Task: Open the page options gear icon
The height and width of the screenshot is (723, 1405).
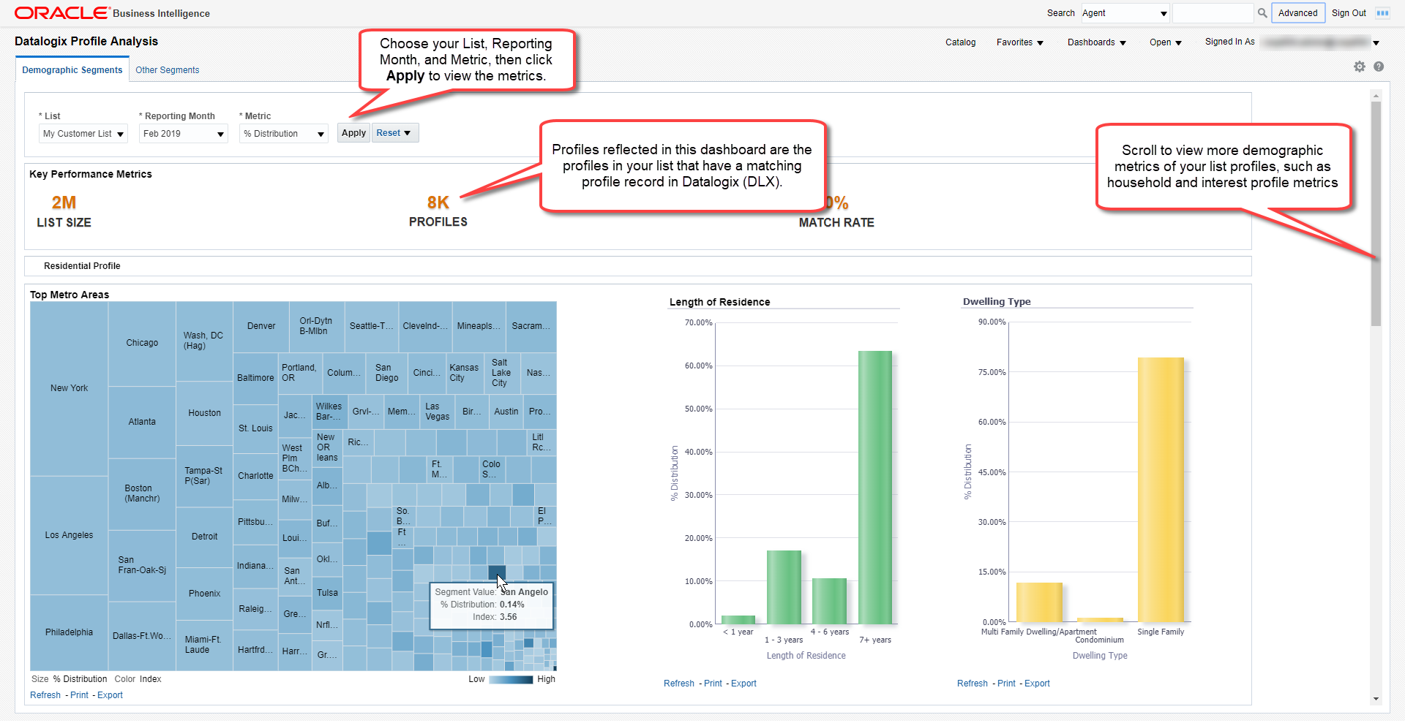Action: 1360,67
